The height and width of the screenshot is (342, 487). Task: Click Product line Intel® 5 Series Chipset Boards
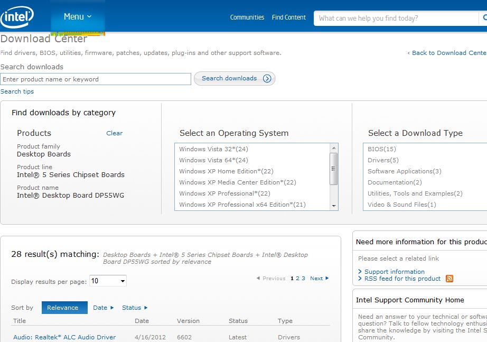click(x=70, y=175)
